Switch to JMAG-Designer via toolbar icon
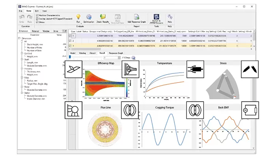Screen dimensions: 276x158 pos(156,16)
